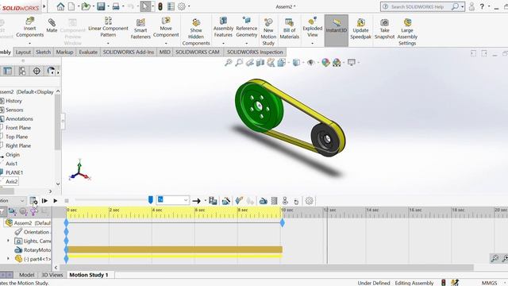Switch to the Layout tab
Viewport: 508px width, 286px height.
(23, 52)
